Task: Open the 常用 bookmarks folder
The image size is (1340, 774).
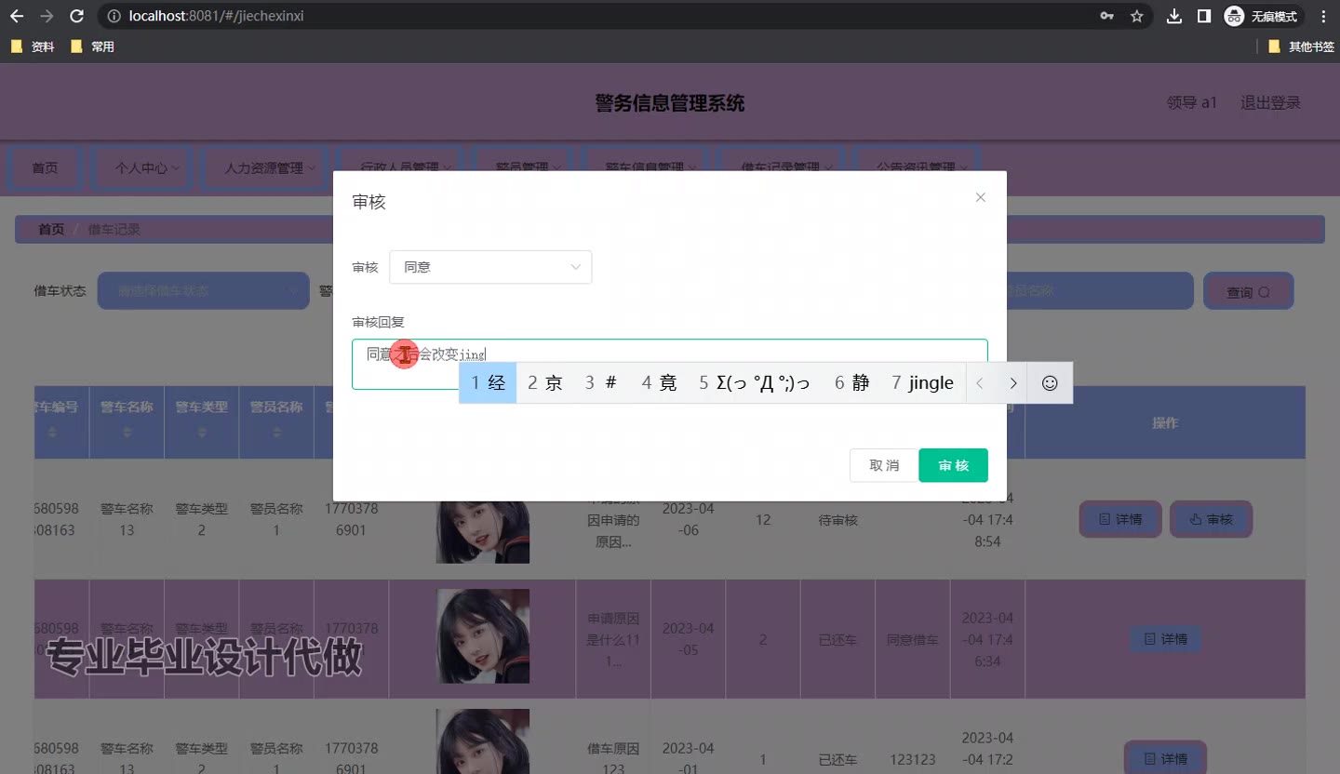Action: pyautogui.click(x=92, y=47)
